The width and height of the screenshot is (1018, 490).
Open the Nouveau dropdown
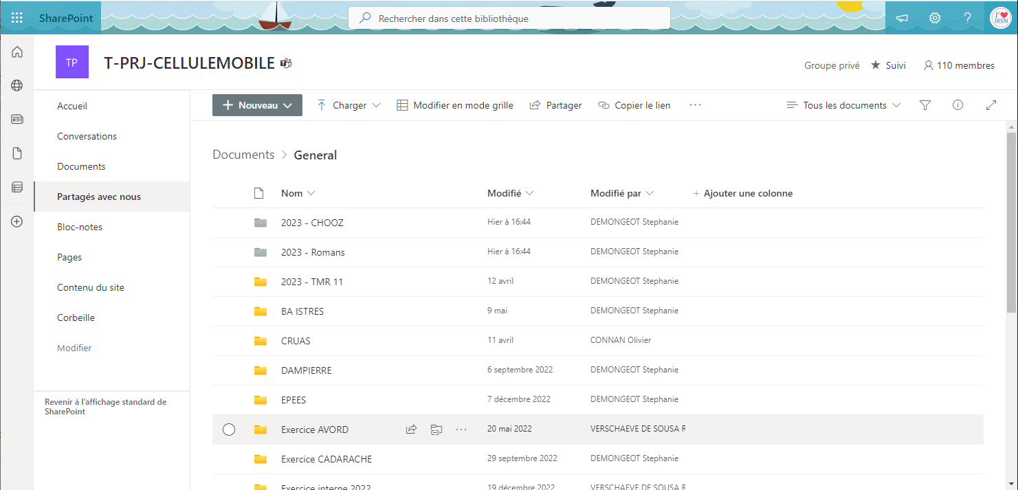257,104
